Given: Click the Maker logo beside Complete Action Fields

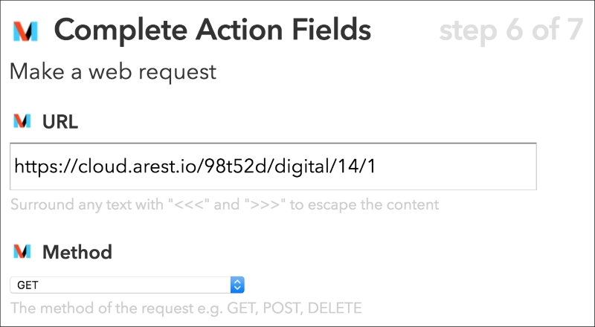Looking at the screenshot, I should [25, 31].
